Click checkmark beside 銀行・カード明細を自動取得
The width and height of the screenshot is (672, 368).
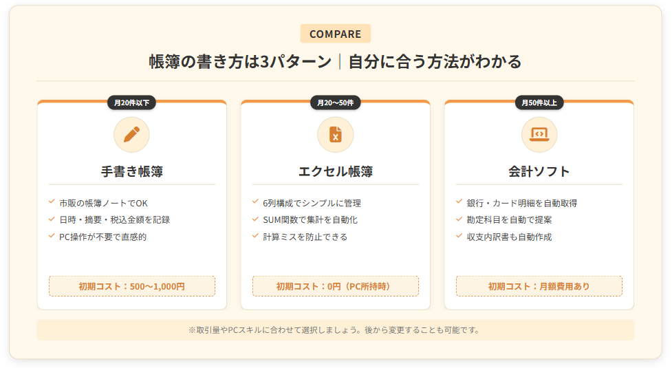[x=459, y=202]
